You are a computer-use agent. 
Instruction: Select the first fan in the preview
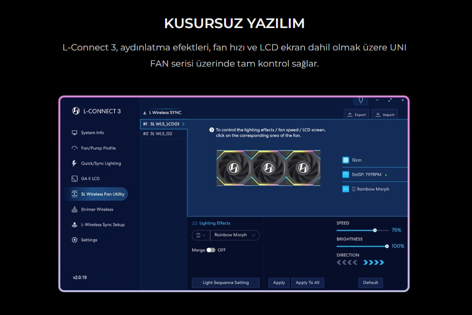(x=234, y=168)
